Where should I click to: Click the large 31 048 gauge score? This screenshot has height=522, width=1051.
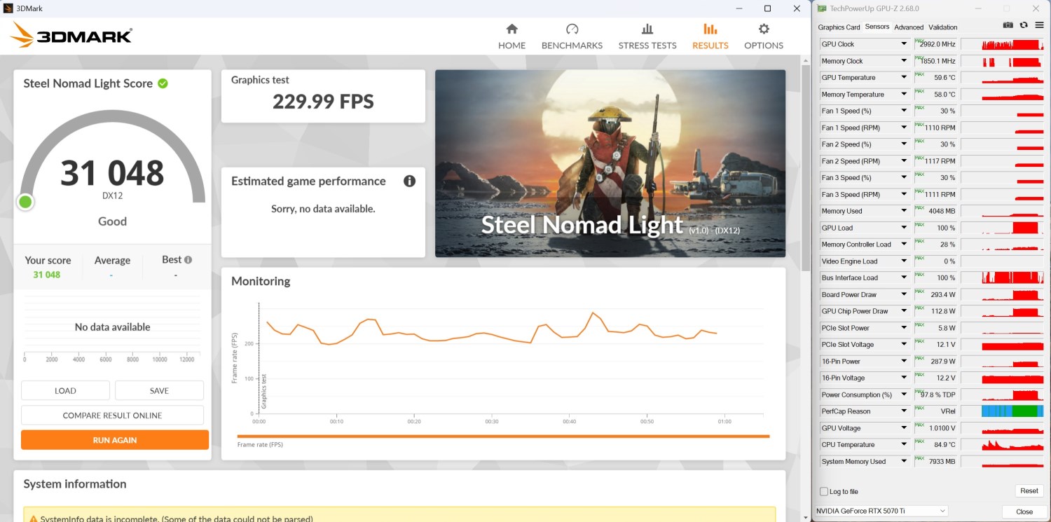click(112, 173)
